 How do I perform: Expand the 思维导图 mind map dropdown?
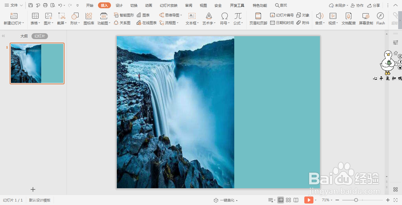tap(171, 15)
